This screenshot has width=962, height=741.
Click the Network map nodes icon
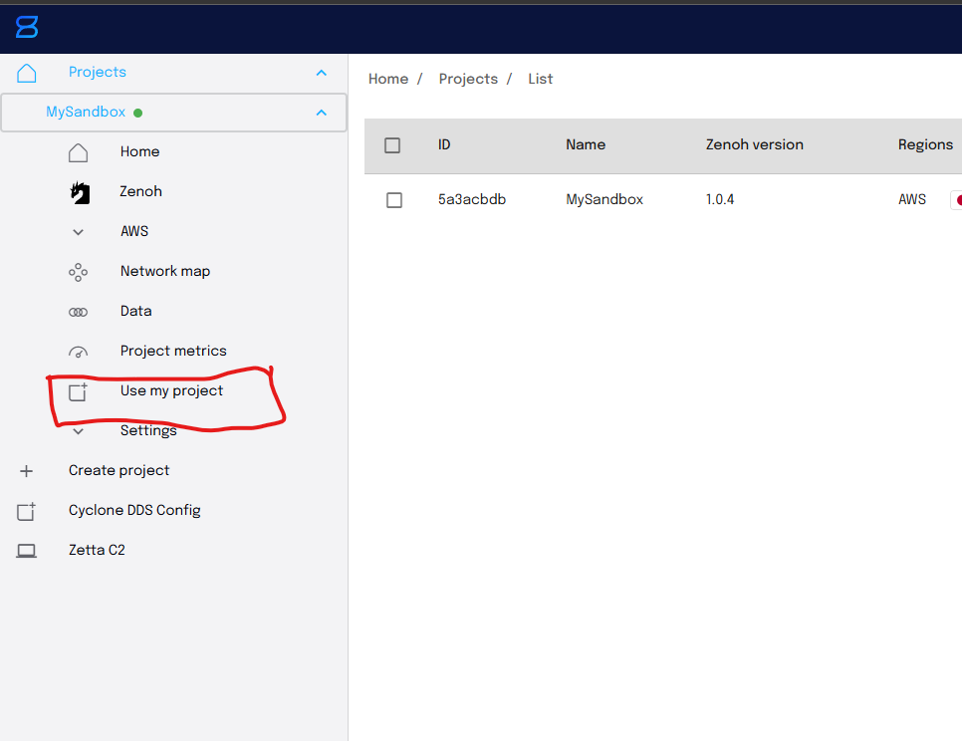[x=78, y=272]
